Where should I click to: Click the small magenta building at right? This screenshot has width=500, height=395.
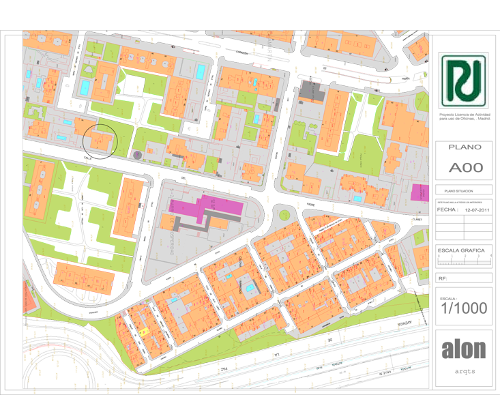click(418, 192)
